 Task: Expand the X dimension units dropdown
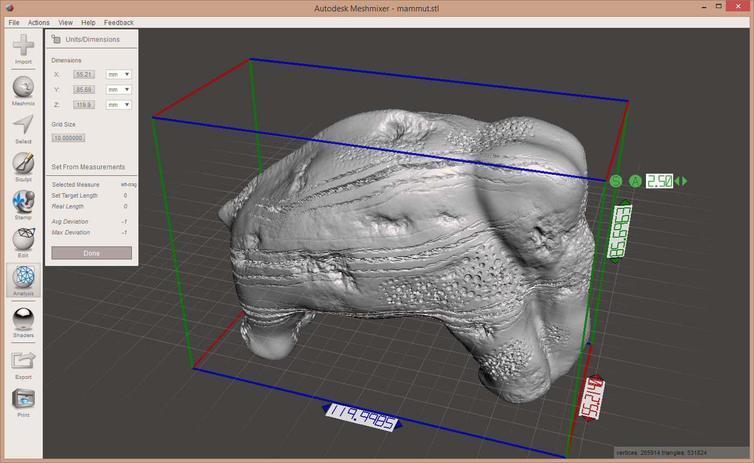(x=119, y=74)
